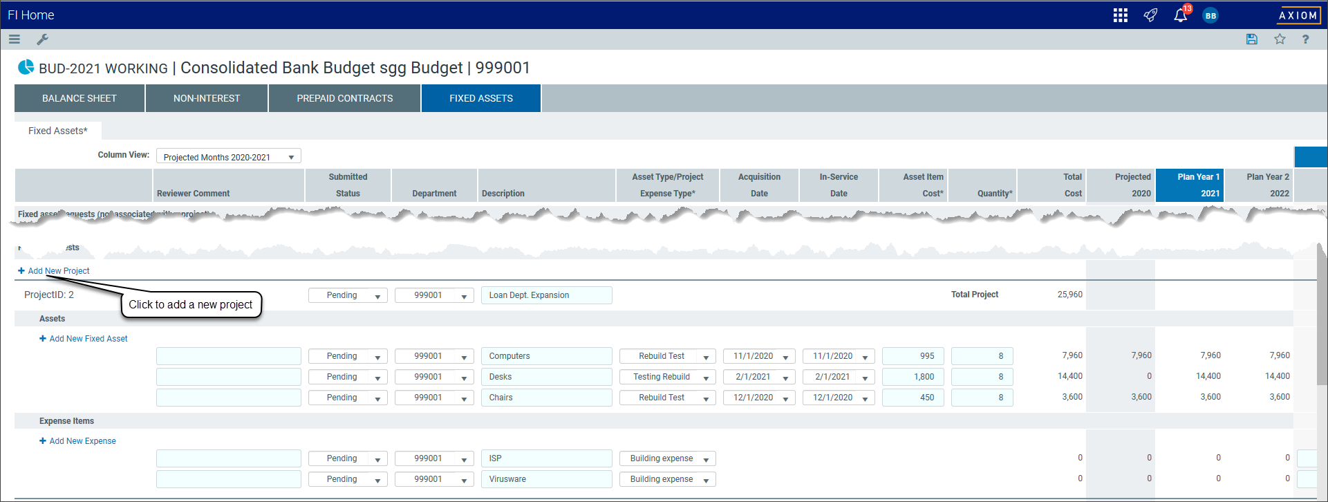Click reviewer comment field in Computers row
Screen dimensions: 1328x502
pos(229,356)
